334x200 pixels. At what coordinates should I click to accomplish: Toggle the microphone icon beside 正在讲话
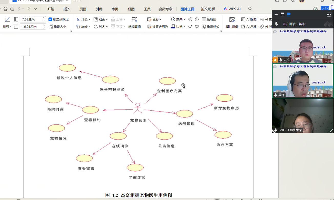276,24
